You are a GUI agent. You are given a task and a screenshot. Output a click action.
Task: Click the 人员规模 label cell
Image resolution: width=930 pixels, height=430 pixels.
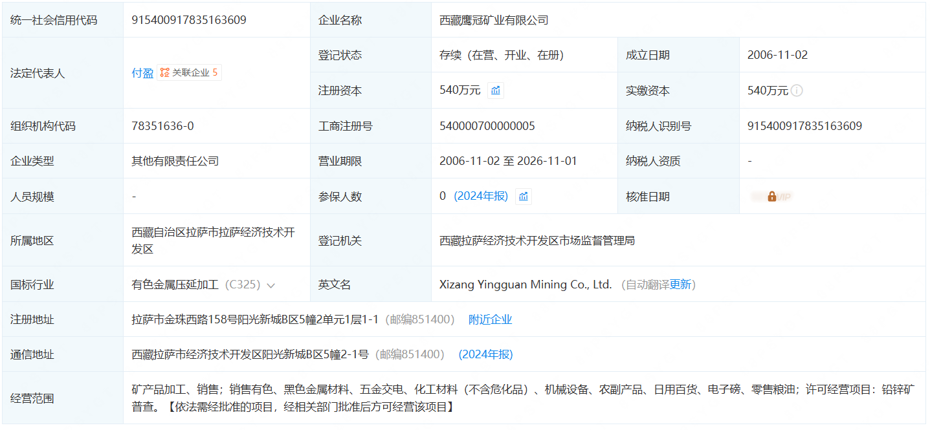point(63,196)
